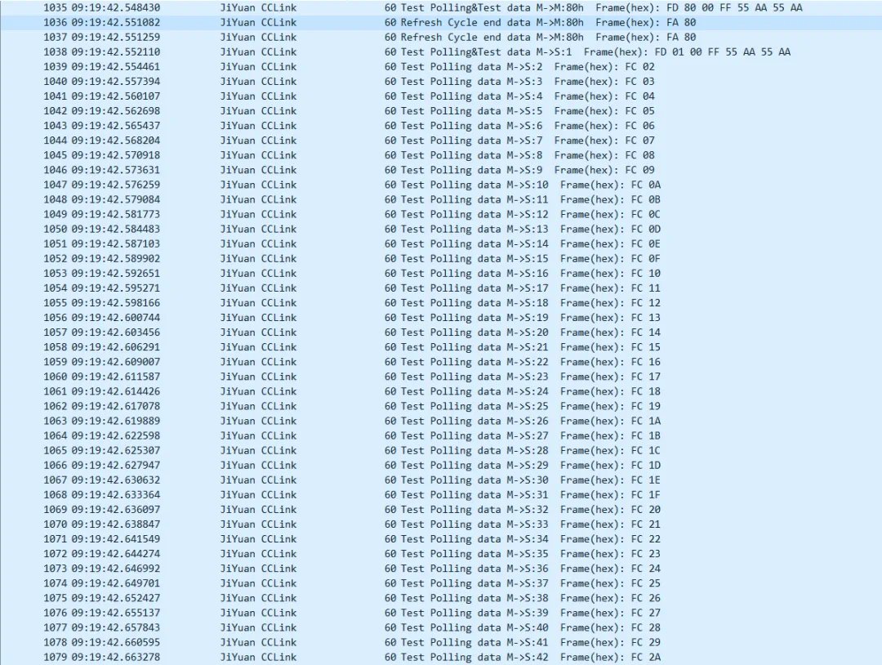Select packet 1067 polling M->S:30
Viewport: 882px width, 665px height.
coord(441,480)
